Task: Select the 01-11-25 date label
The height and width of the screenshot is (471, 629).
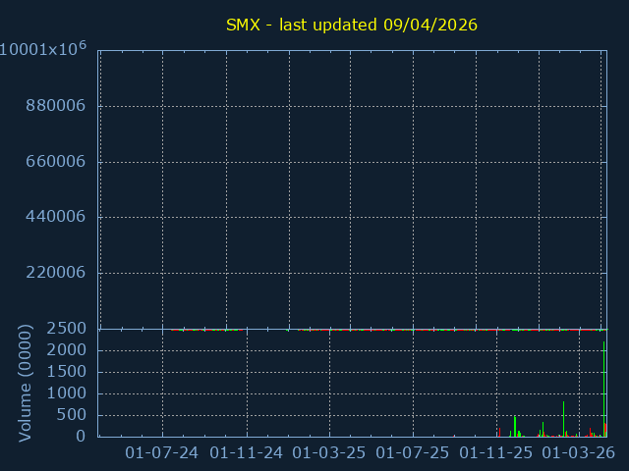Action: 497,453
